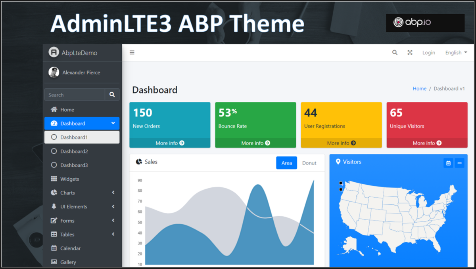Click the hamburger menu icon beside the sidebar
This screenshot has width=476, height=269.
[132, 52]
